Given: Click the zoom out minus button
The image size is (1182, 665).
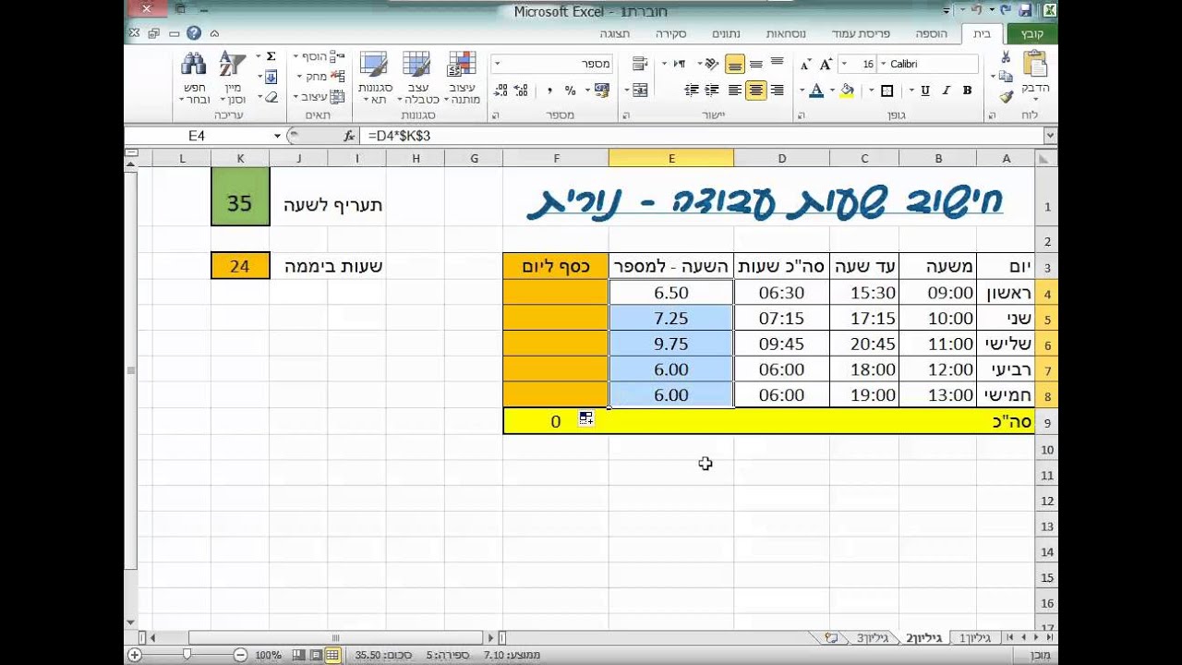Looking at the screenshot, I should pyautogui.click(x=240, y=655).
